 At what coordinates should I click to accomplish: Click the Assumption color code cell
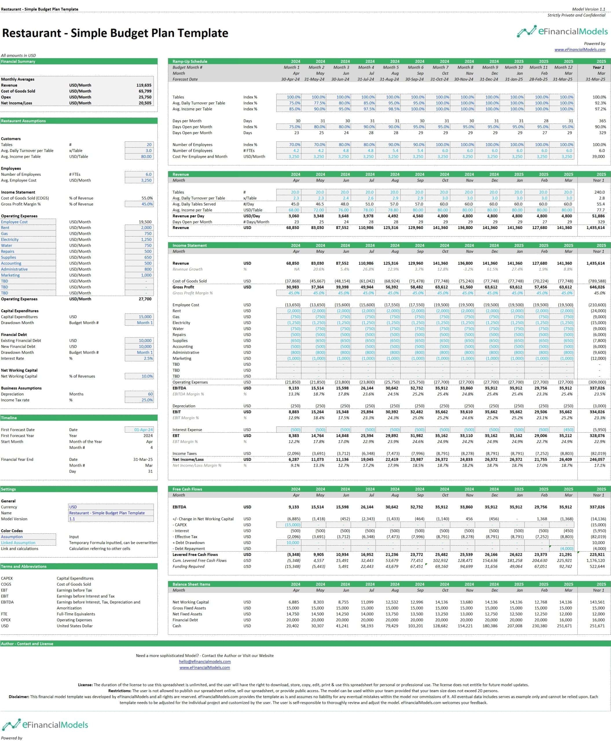(x=28, y=537)
